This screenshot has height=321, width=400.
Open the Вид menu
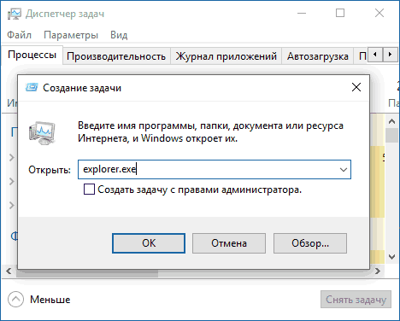point(119,35)
